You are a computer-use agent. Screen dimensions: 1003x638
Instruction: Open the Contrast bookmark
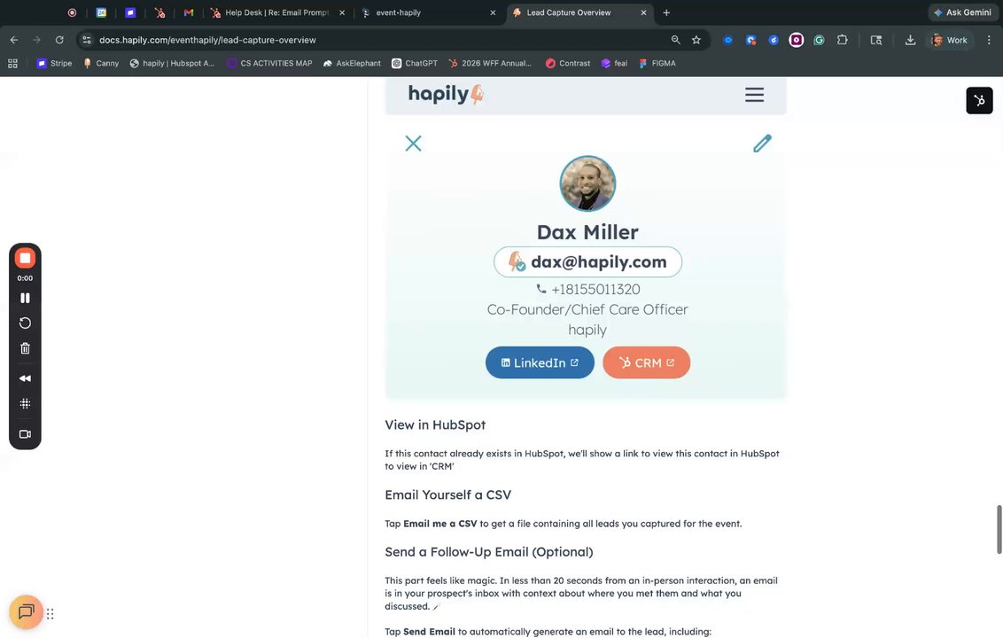[x=568, y=63]
